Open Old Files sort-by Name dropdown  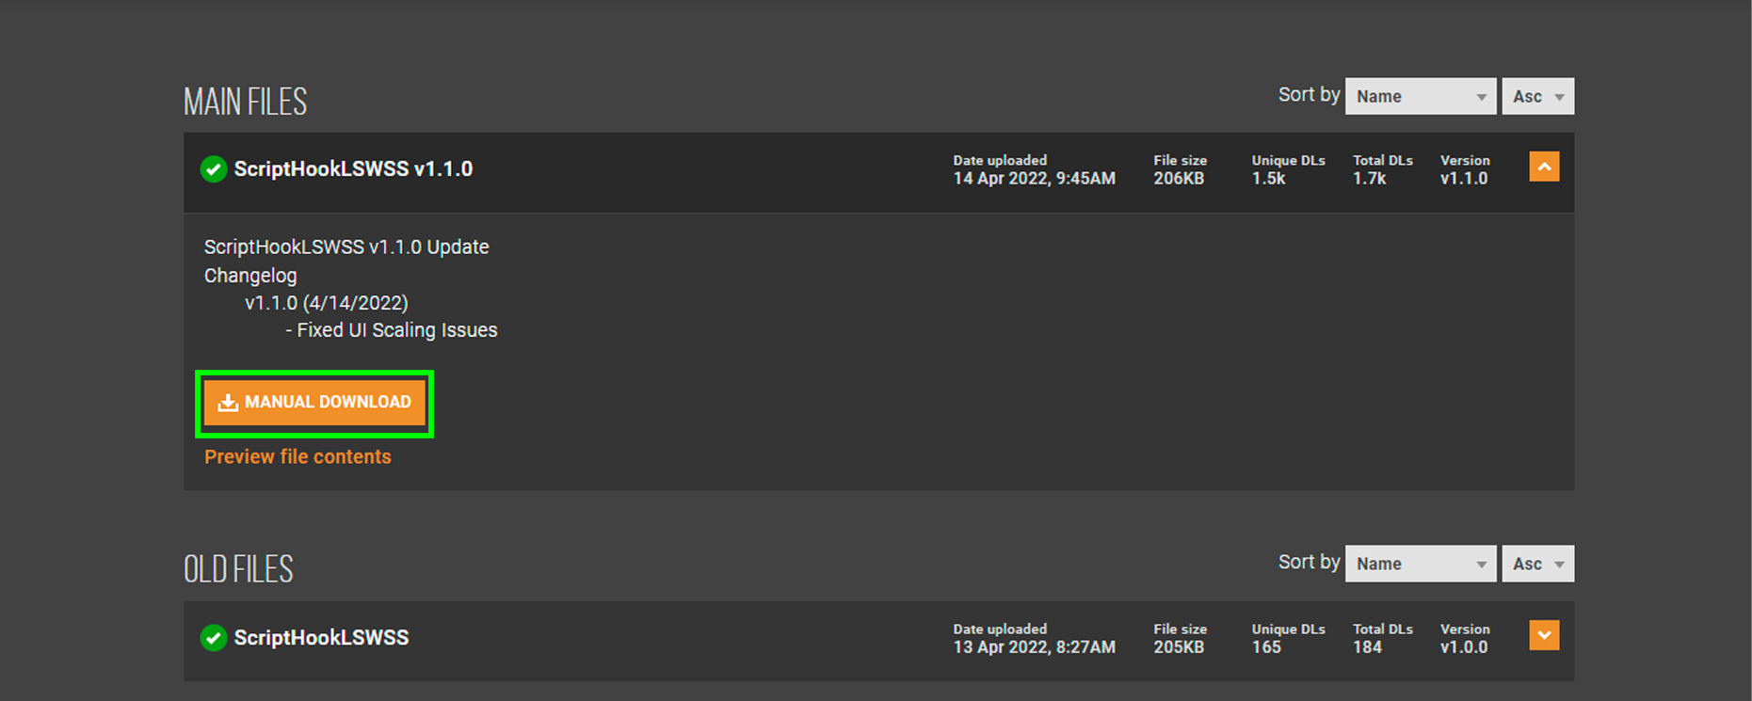coord(1421,564)
